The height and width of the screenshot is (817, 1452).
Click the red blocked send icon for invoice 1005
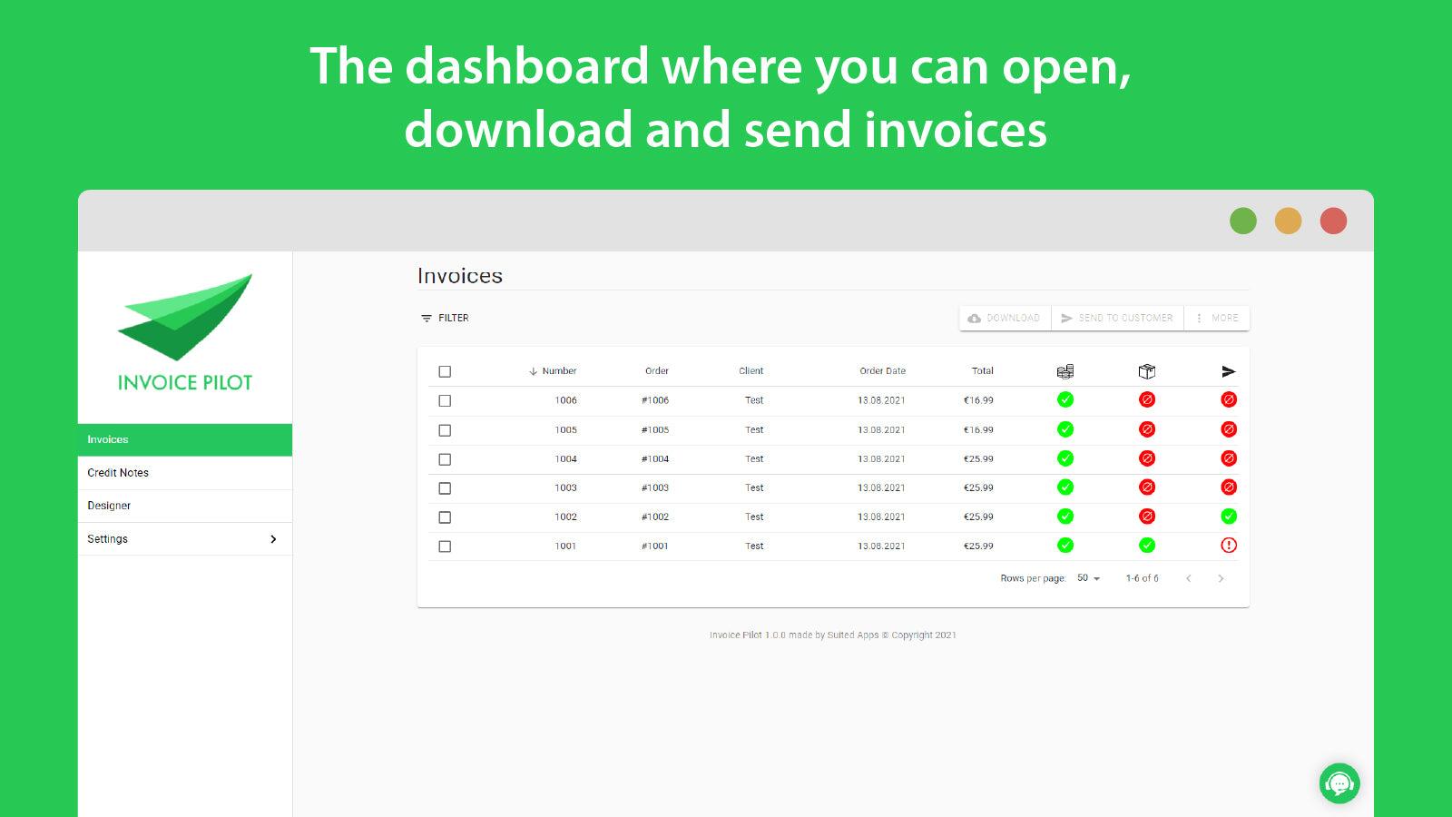[x=1228, y=429]
